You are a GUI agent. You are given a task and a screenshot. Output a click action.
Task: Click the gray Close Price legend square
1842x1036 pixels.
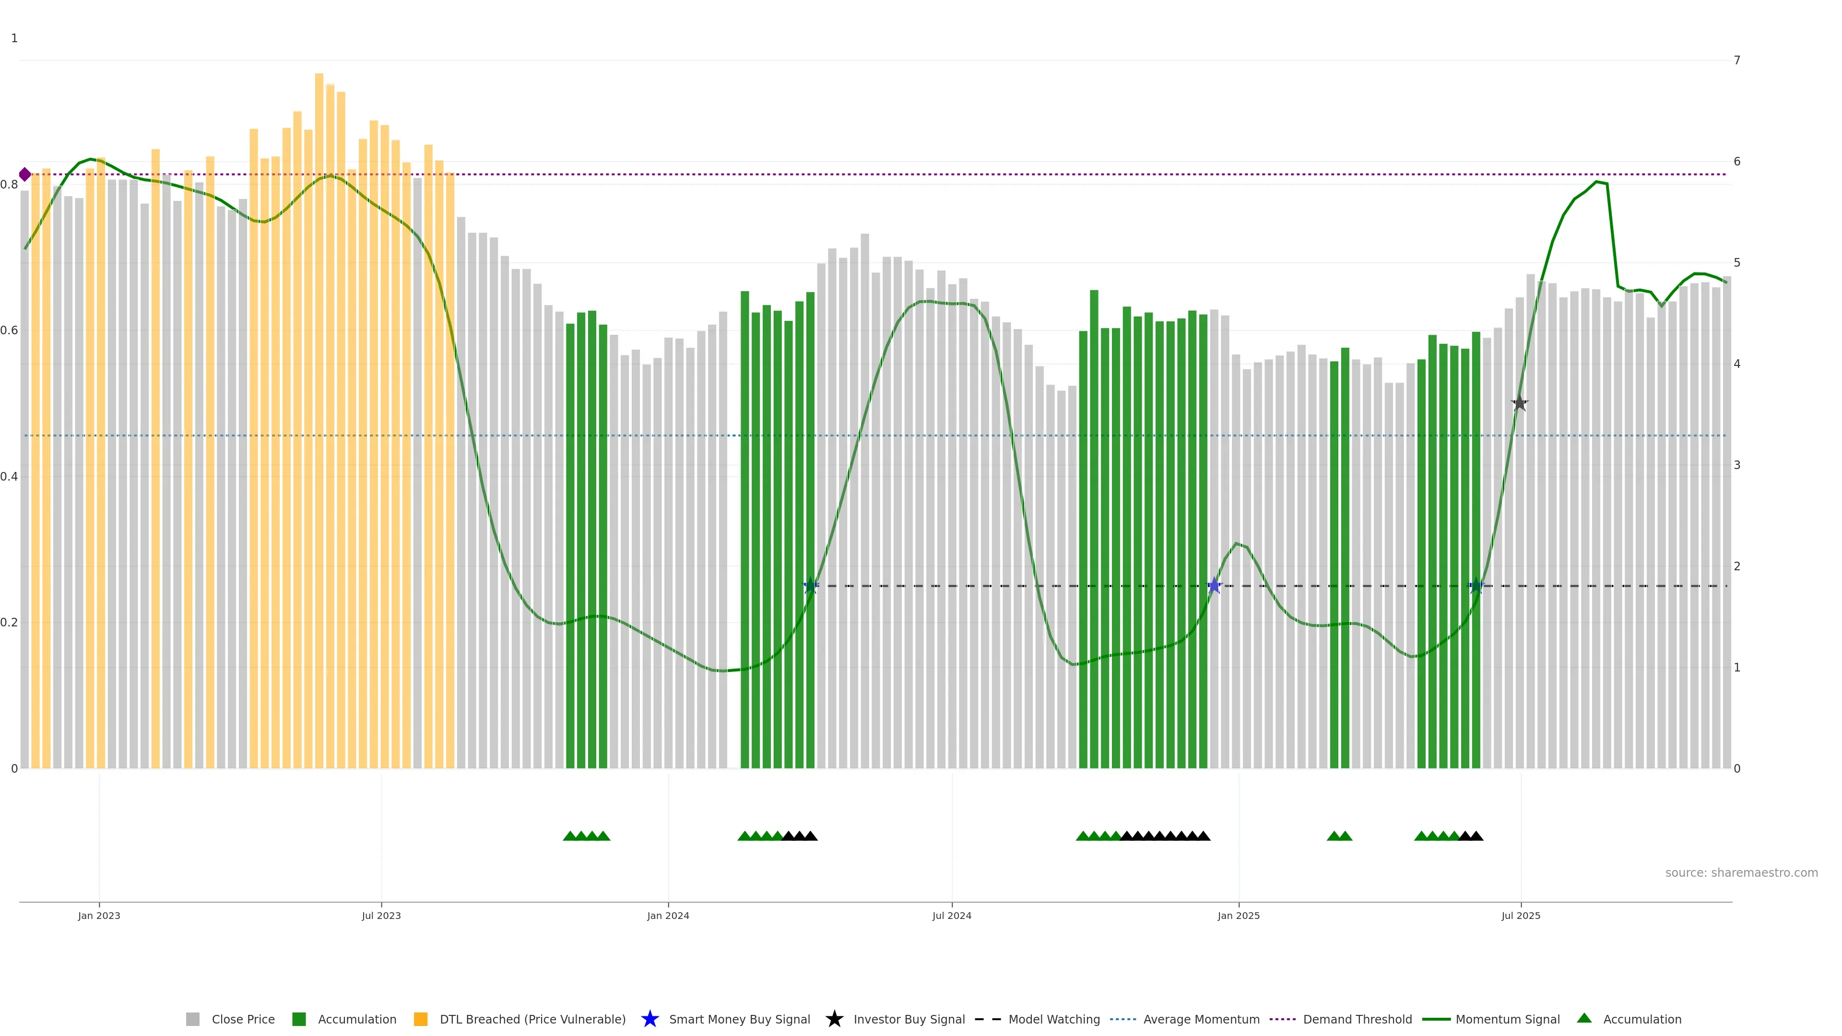click(x=192, y=1019)
